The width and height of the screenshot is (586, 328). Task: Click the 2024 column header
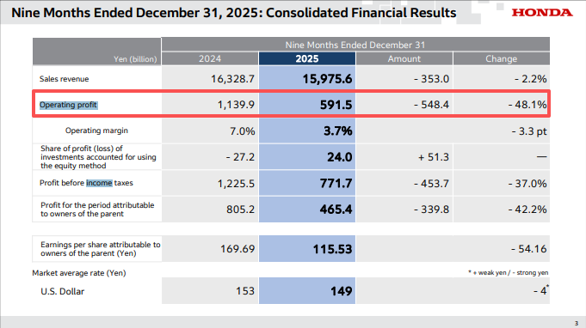pos(210,58)
